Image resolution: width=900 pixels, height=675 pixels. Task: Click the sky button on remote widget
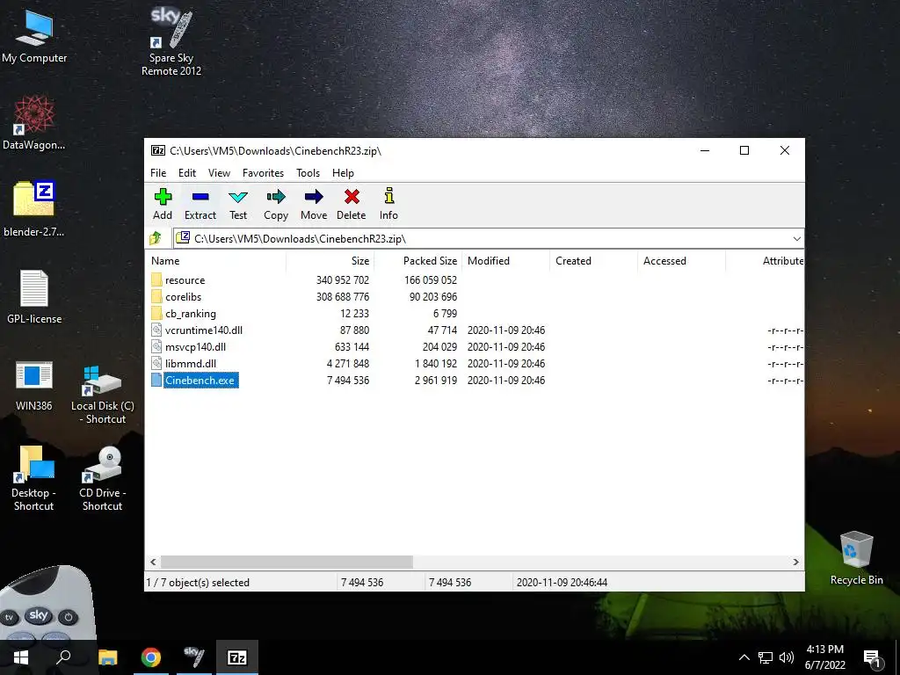39,615
